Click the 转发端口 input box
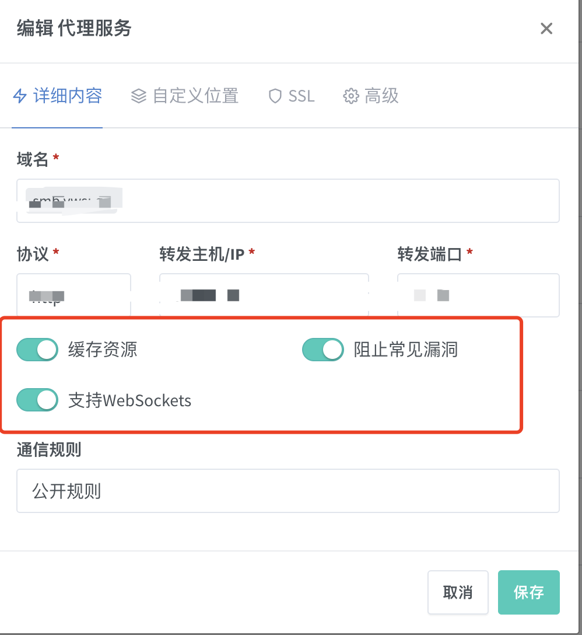The height and width of the screenshot is (635, 582). (478, 295)
